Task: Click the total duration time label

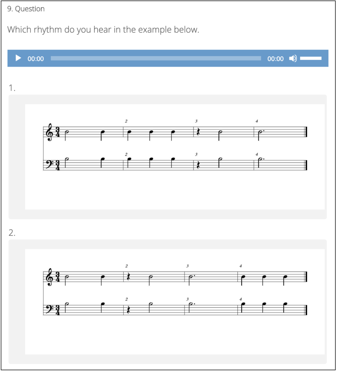Action: (275, 59)
